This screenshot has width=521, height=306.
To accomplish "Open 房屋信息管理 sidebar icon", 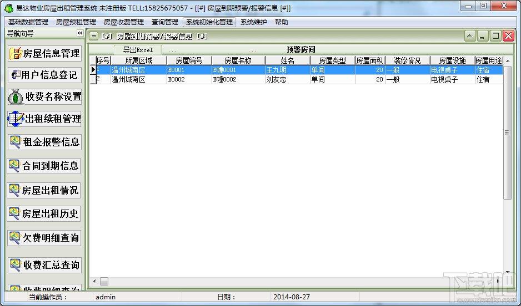I will [x=16, y=53].
